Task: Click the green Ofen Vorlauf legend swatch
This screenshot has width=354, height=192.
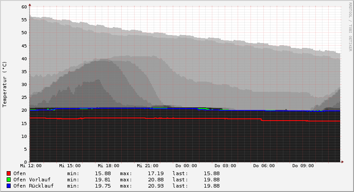Action: point(8,180)
